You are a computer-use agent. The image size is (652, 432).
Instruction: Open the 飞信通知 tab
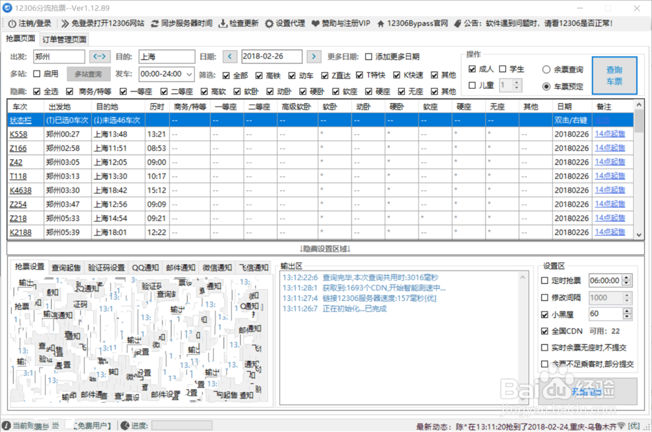(x=254, y=268)
